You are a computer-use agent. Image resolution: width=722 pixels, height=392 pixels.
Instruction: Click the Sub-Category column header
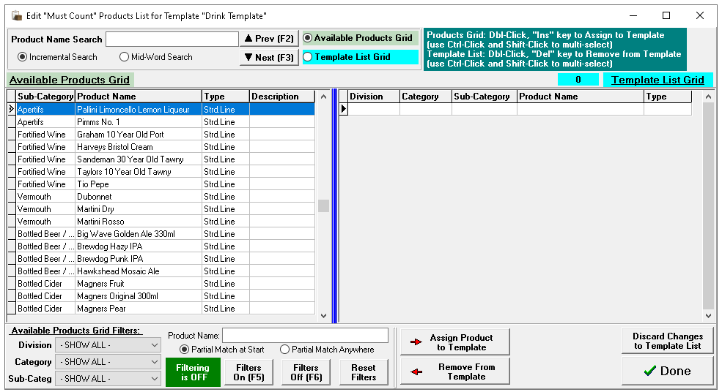tap(45, 97)
